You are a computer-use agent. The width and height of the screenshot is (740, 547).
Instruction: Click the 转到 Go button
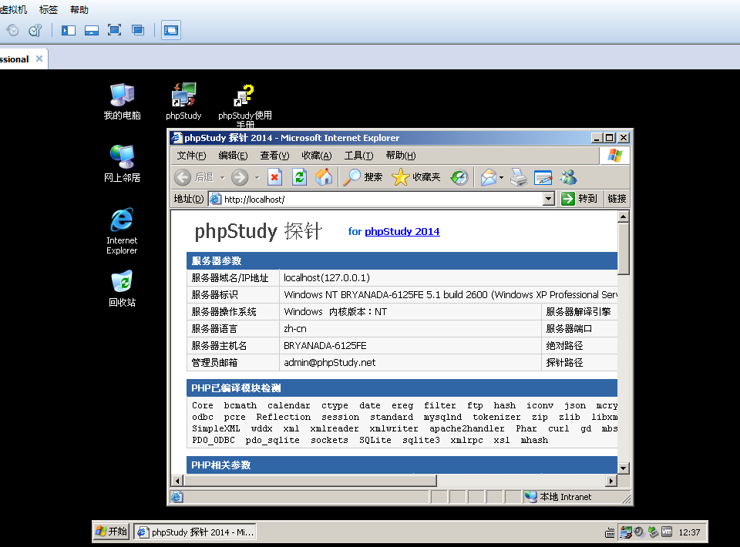[579, 199]
